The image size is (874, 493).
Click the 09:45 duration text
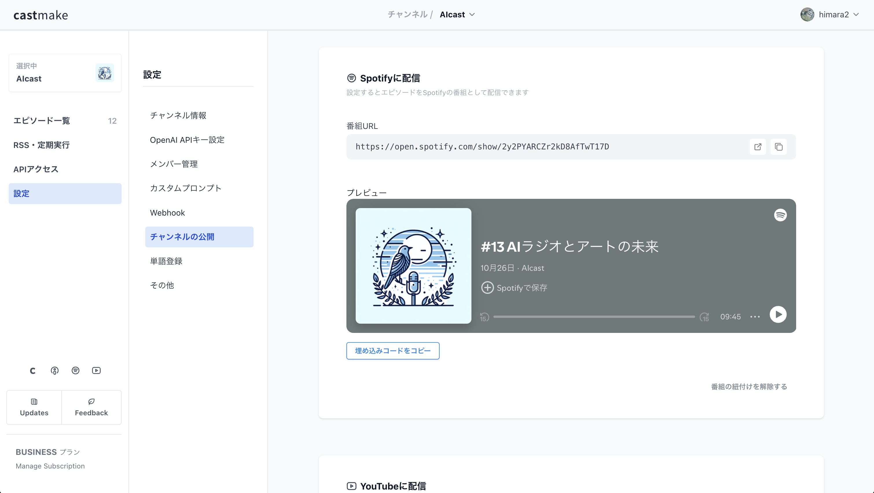point(730,317)
